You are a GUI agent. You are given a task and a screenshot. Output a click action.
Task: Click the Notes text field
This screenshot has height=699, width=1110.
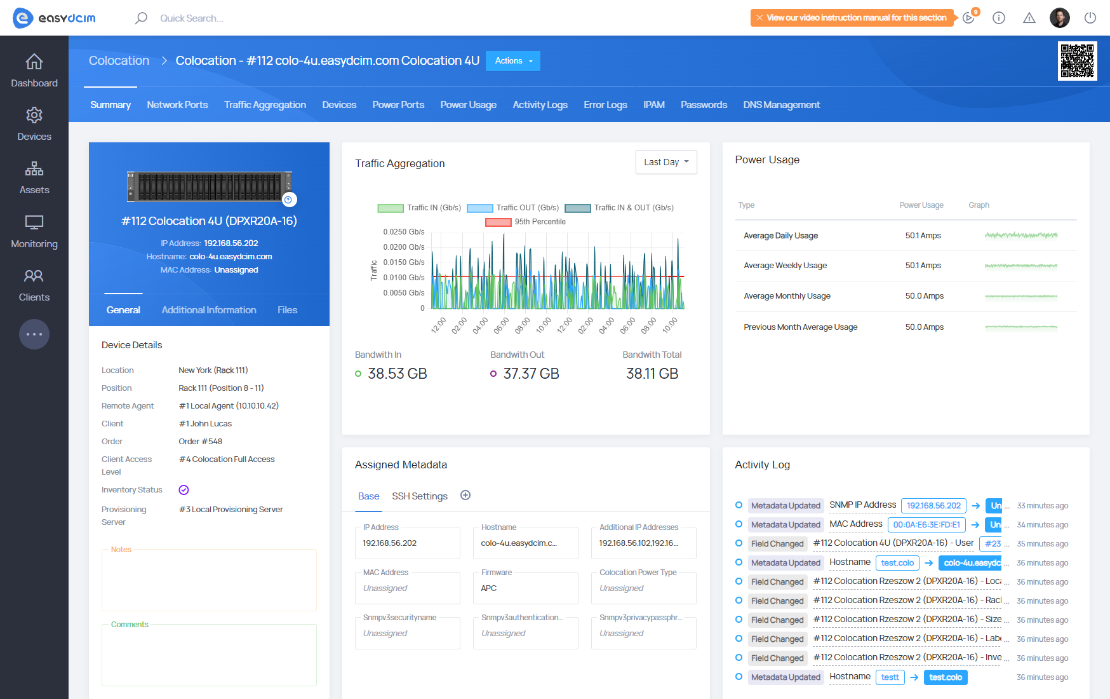209,581
